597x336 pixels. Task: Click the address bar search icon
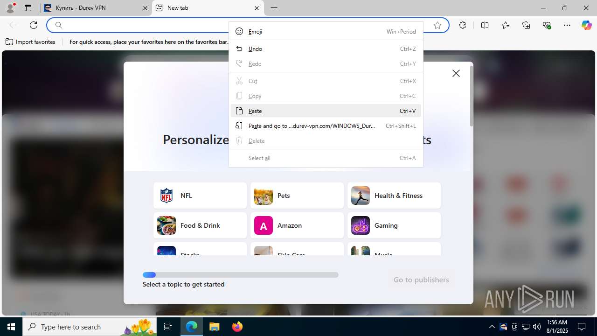click(59, 25)
